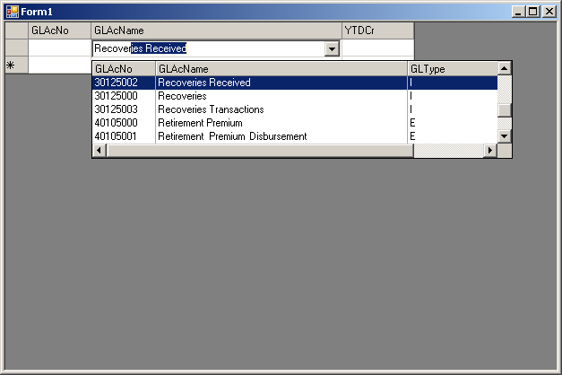562x375 pixels.
Task: Click the horizontal scrollbar thumb
Action: (260, 151)
